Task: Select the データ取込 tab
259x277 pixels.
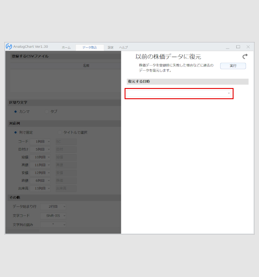Action: coord(90,47)
